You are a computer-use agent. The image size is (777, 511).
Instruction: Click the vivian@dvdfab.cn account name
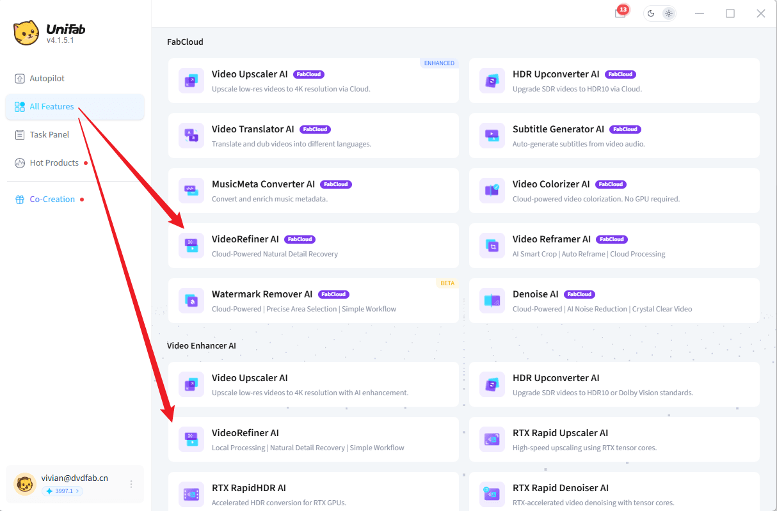pos(75,478)
